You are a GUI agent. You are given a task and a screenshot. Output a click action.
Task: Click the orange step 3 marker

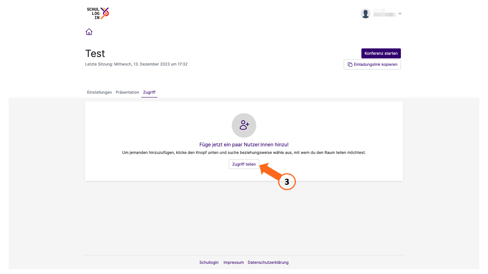pos(287,182)
